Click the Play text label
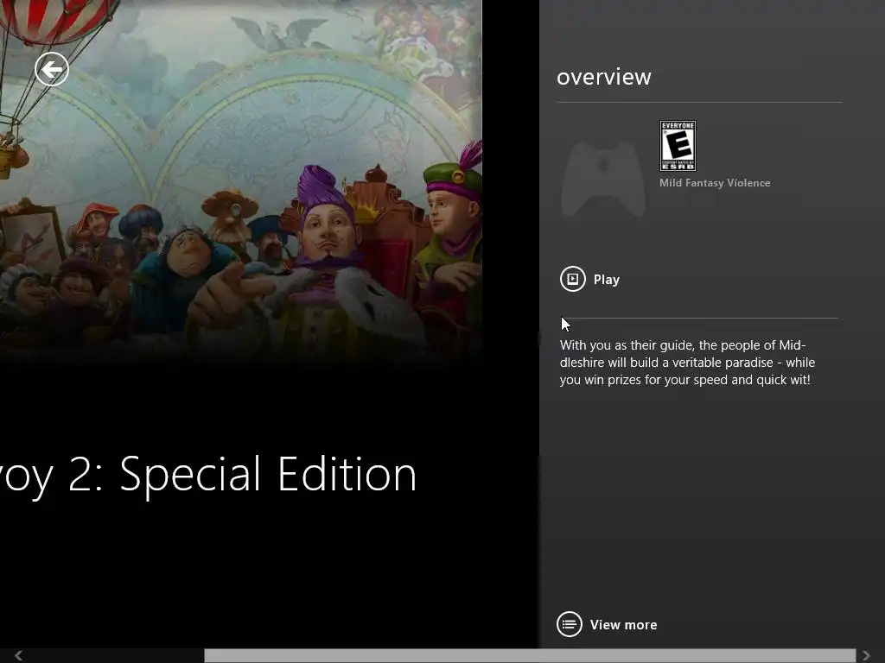This screenshot has width=885, height=663. pos(607,280)
